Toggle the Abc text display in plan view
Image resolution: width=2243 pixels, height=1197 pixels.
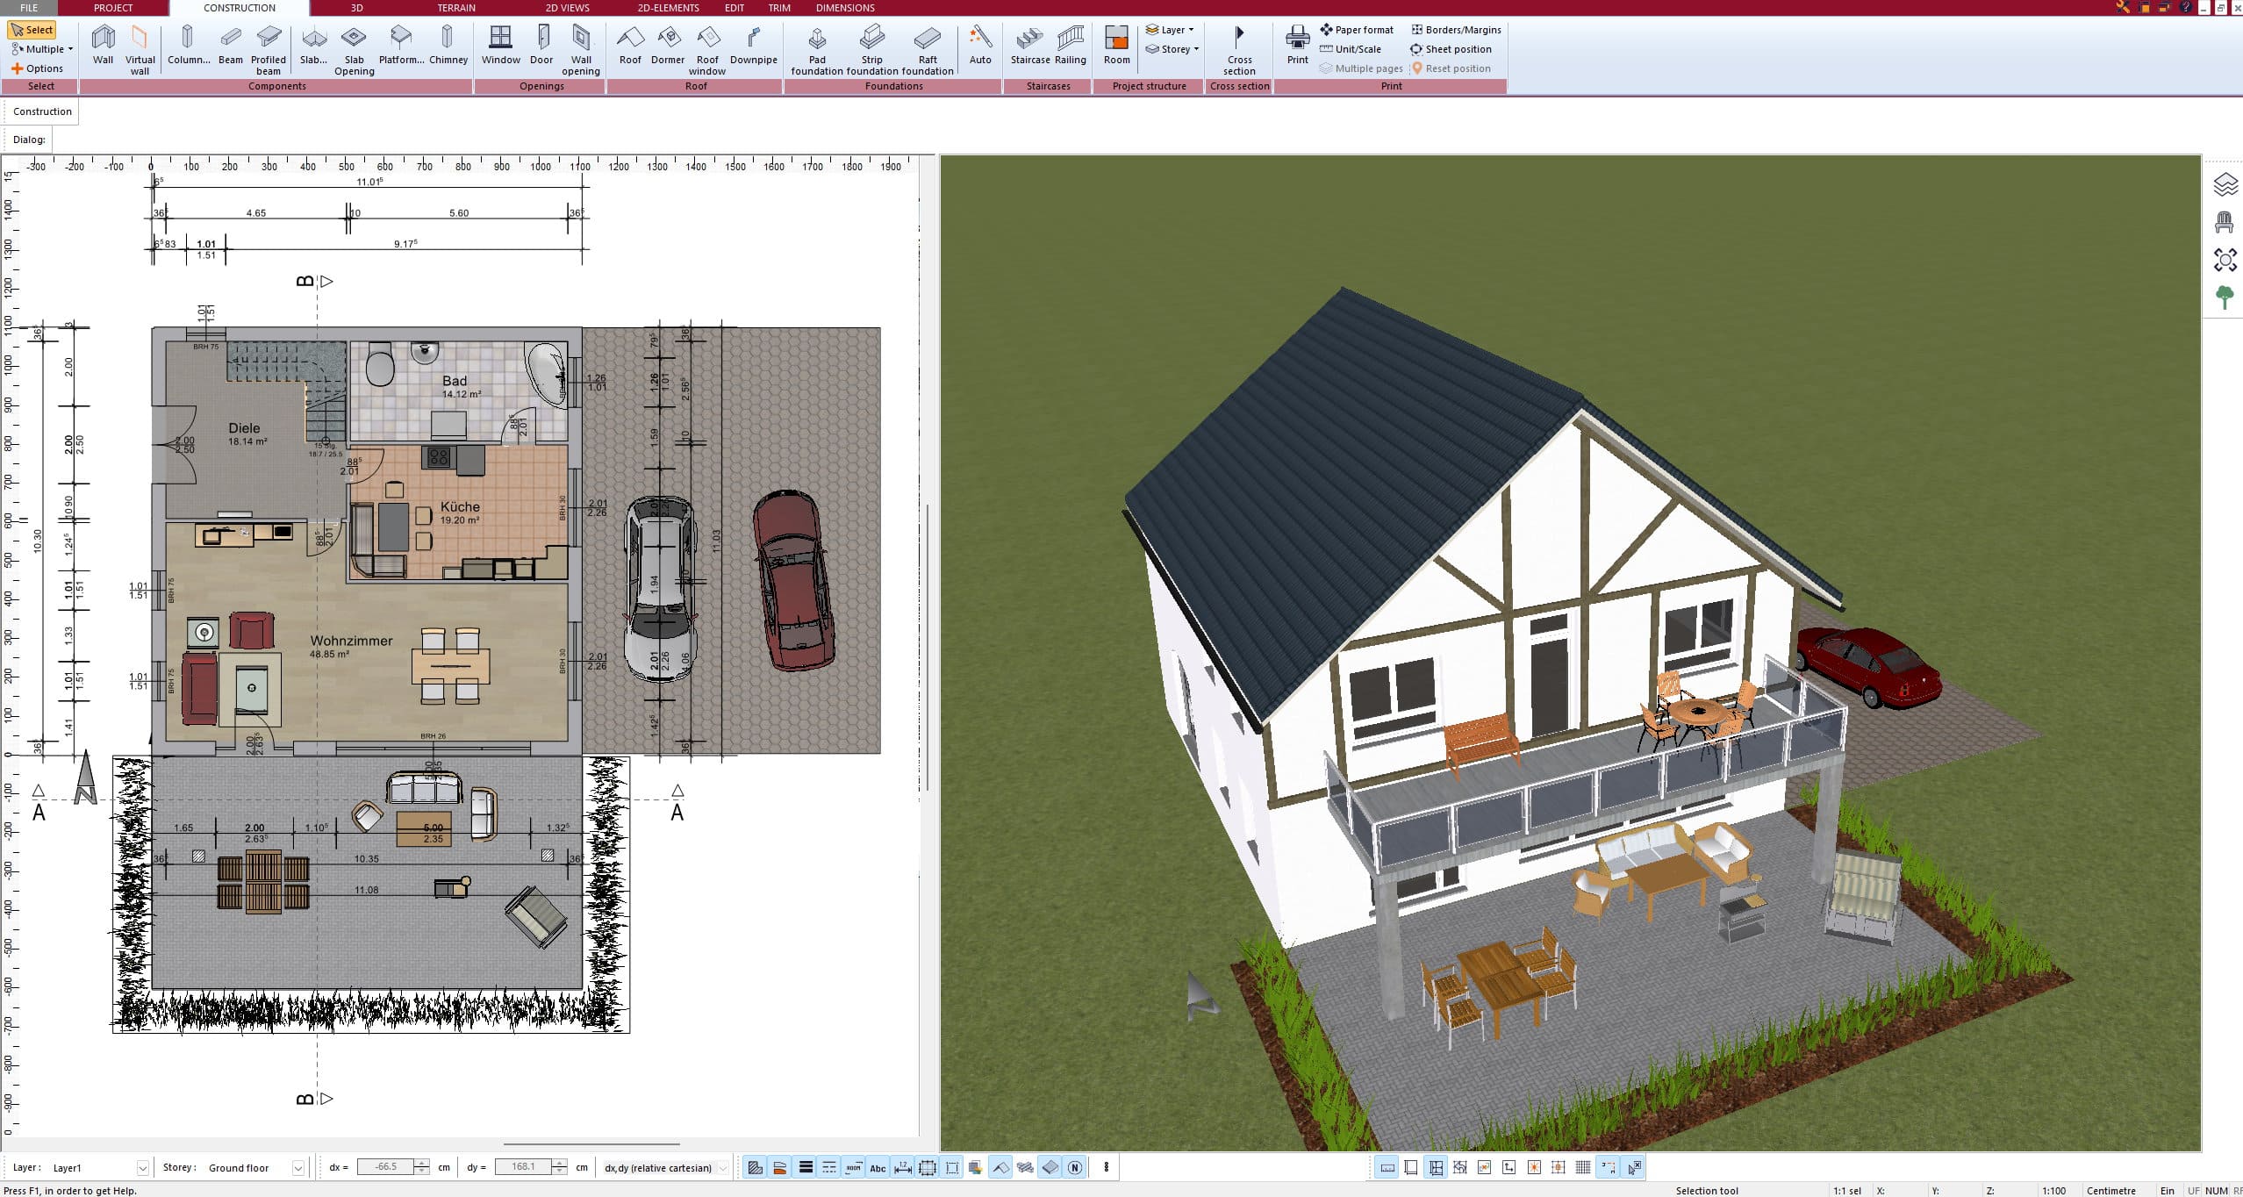[878, 1167]
